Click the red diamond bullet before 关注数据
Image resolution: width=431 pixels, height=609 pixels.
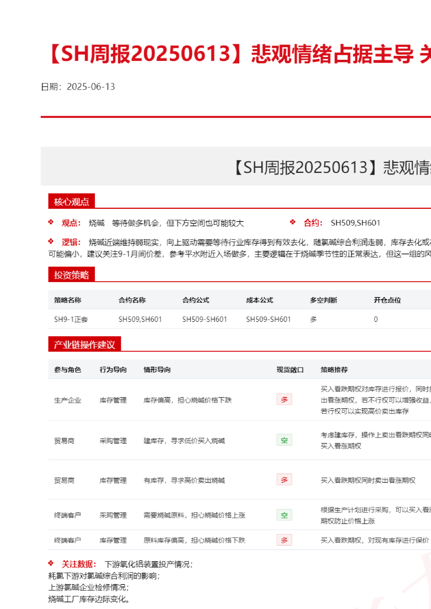[x=51, y=563]
